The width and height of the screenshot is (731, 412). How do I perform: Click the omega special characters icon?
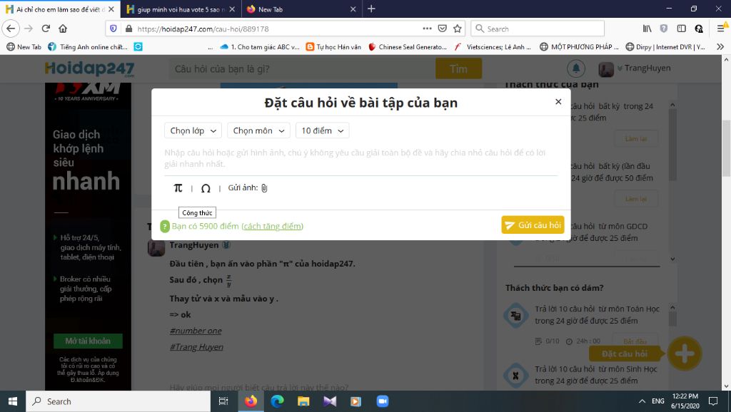pos(206,188)
